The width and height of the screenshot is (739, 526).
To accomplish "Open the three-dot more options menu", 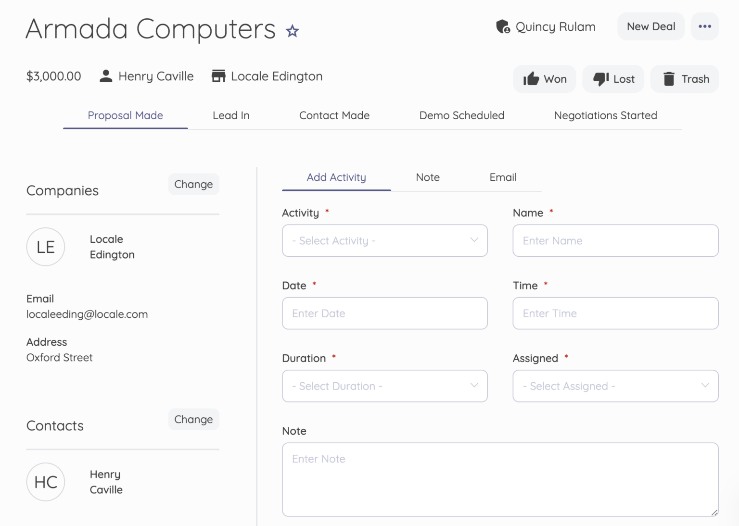I will click(x=705, y=26).
